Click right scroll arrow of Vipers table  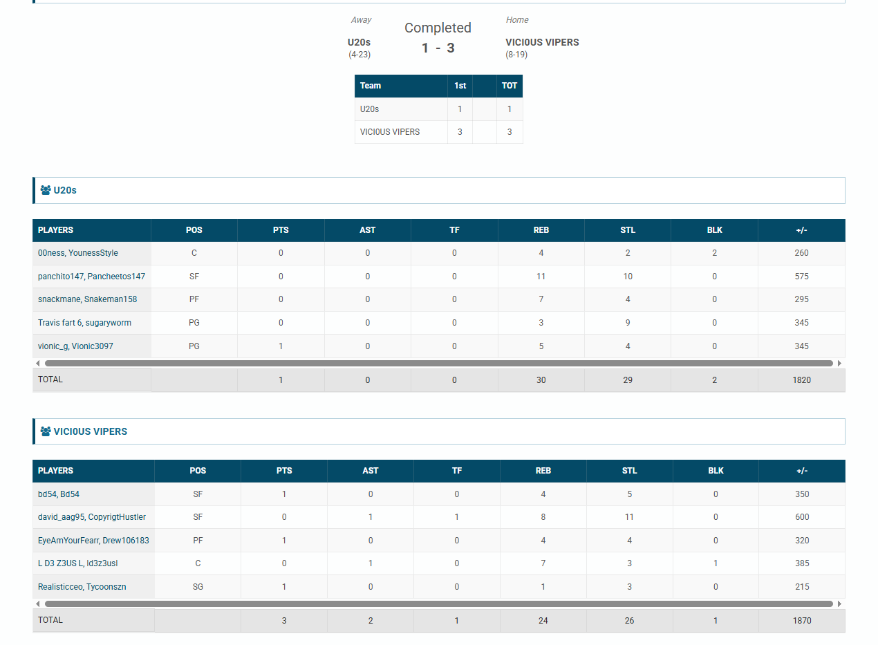coord(839,604)
